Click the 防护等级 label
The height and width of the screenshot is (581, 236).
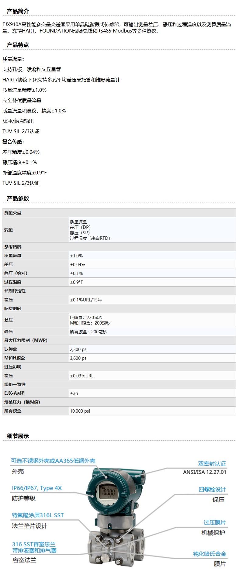tap(24, 498)
